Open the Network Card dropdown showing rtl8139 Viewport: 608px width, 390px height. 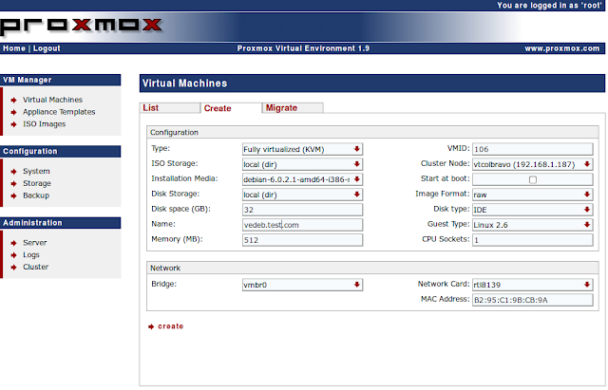pyautogui.click(x=533, y=285)
